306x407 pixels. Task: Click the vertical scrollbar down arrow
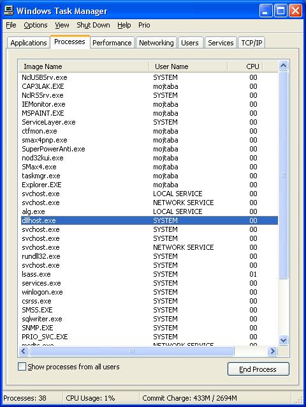284,340
